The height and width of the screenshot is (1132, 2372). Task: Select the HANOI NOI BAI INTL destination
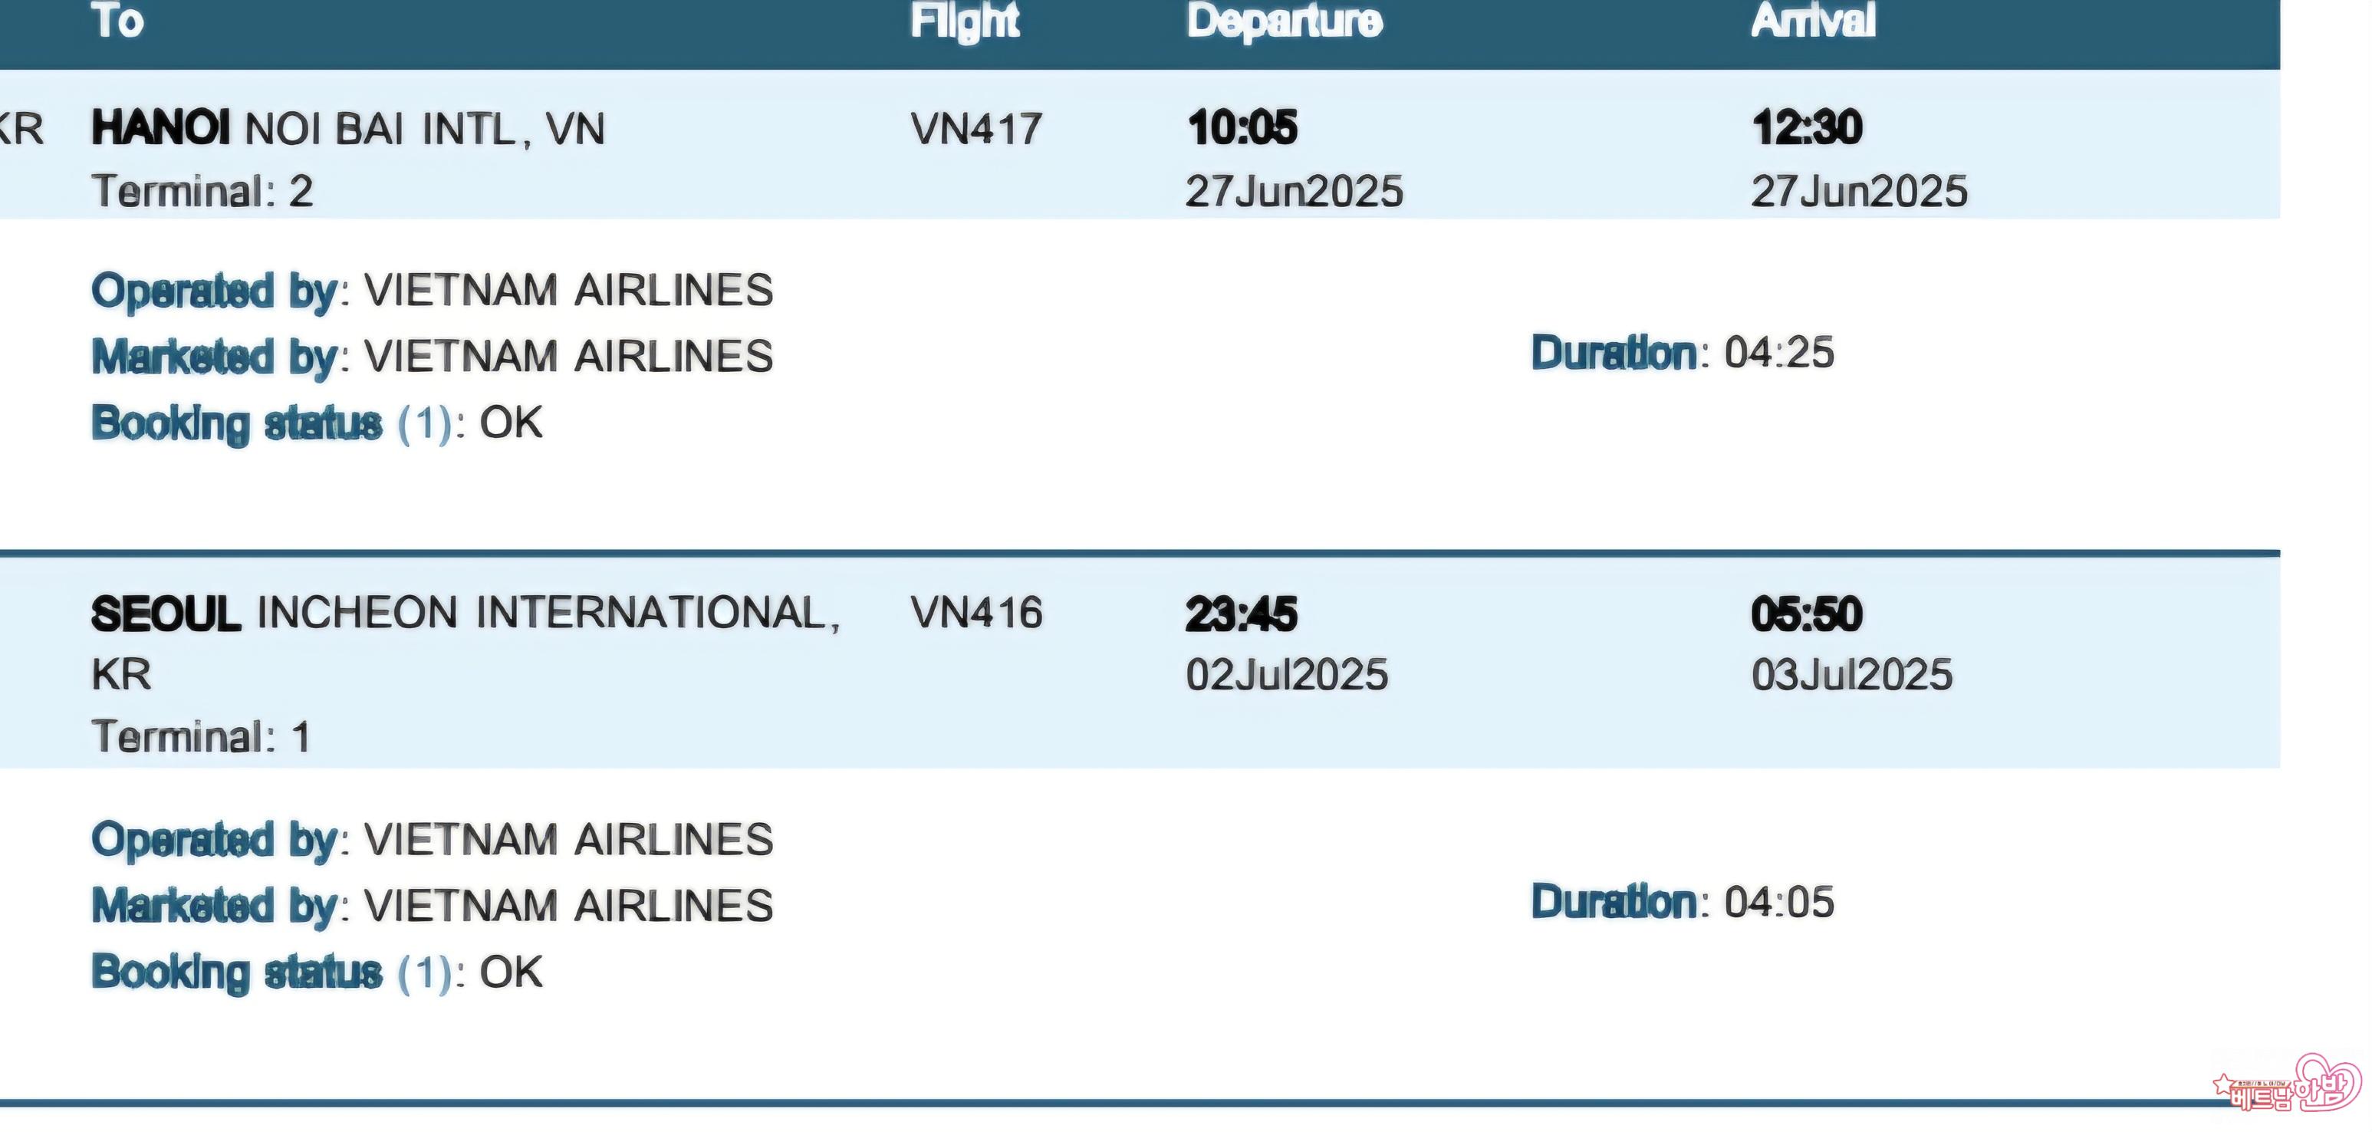pyautogui.click(x=348, y=129)
